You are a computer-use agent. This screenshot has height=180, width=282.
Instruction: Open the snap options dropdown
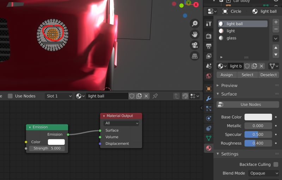click(195, 96)
